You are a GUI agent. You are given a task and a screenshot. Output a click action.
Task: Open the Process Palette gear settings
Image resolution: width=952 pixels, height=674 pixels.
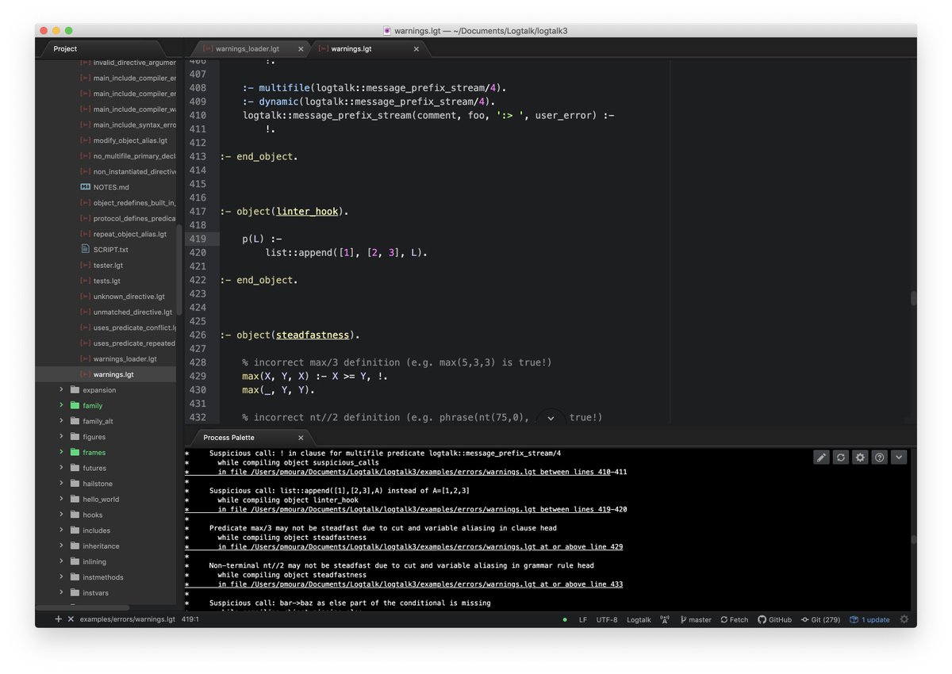point(860,458)
